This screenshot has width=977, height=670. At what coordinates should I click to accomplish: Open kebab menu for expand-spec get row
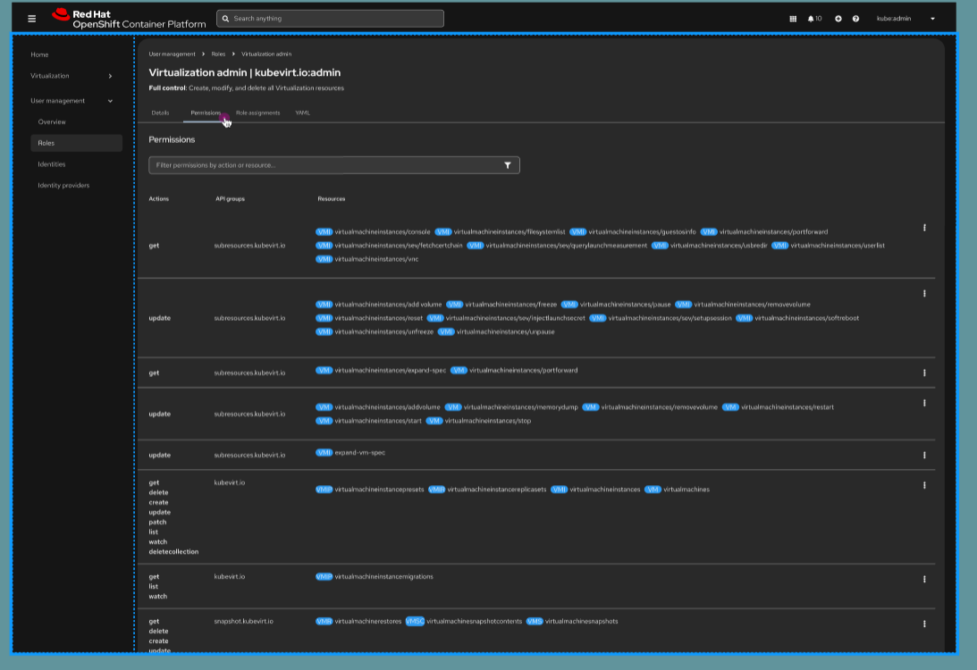[924, 373]
